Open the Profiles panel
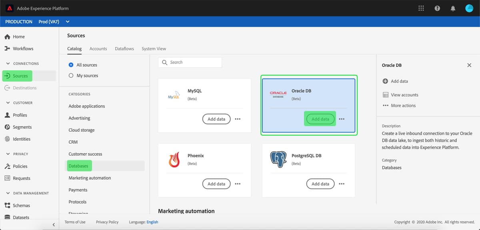The width and height of the screenshot is (480, 230). pos(18,115)
